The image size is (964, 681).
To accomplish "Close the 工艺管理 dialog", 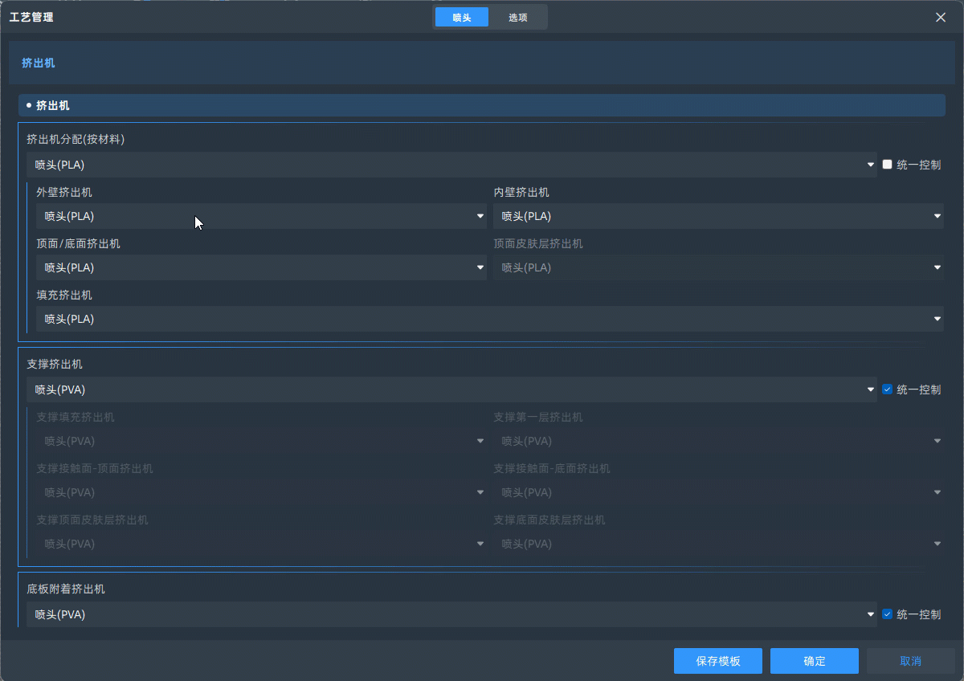I will coord(941,17).
